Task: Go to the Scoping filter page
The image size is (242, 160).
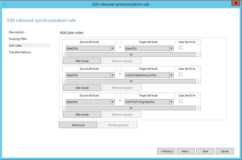Action: point(18,39)
